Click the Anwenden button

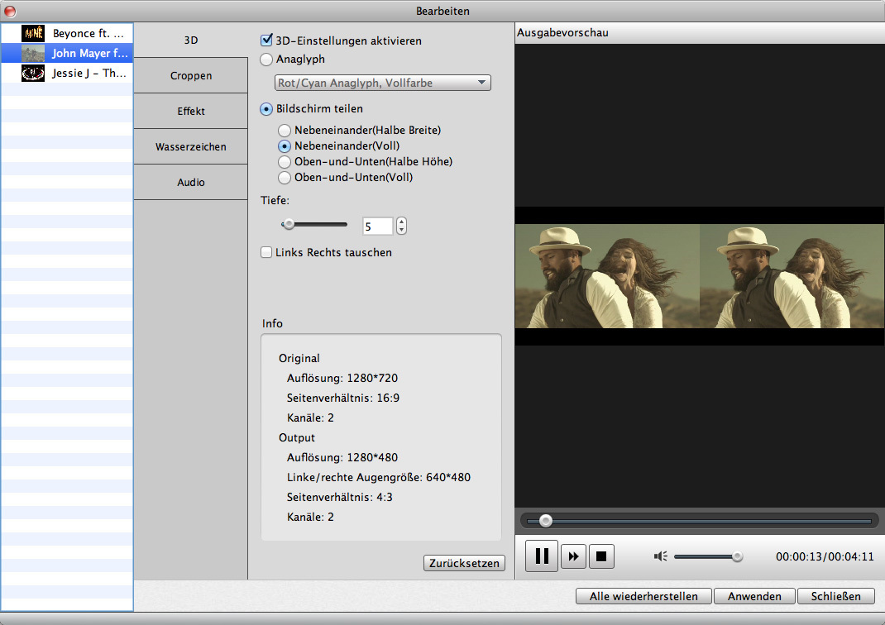click(754, 596)
